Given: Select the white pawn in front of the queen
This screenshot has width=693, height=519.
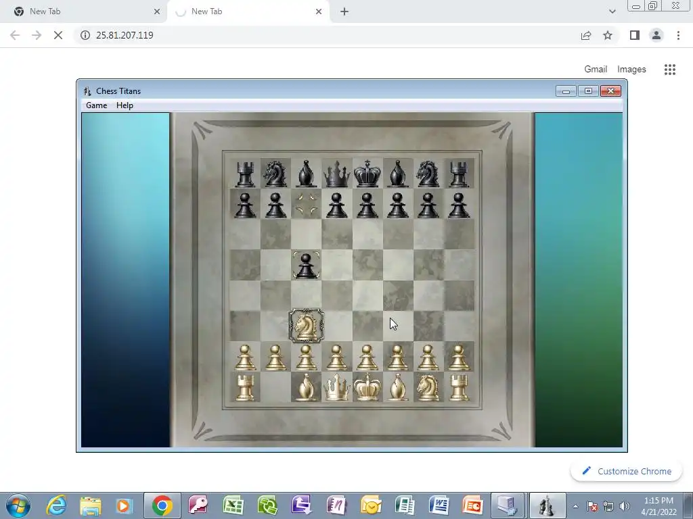Looking at the screenshot, I should pos(337,357).
